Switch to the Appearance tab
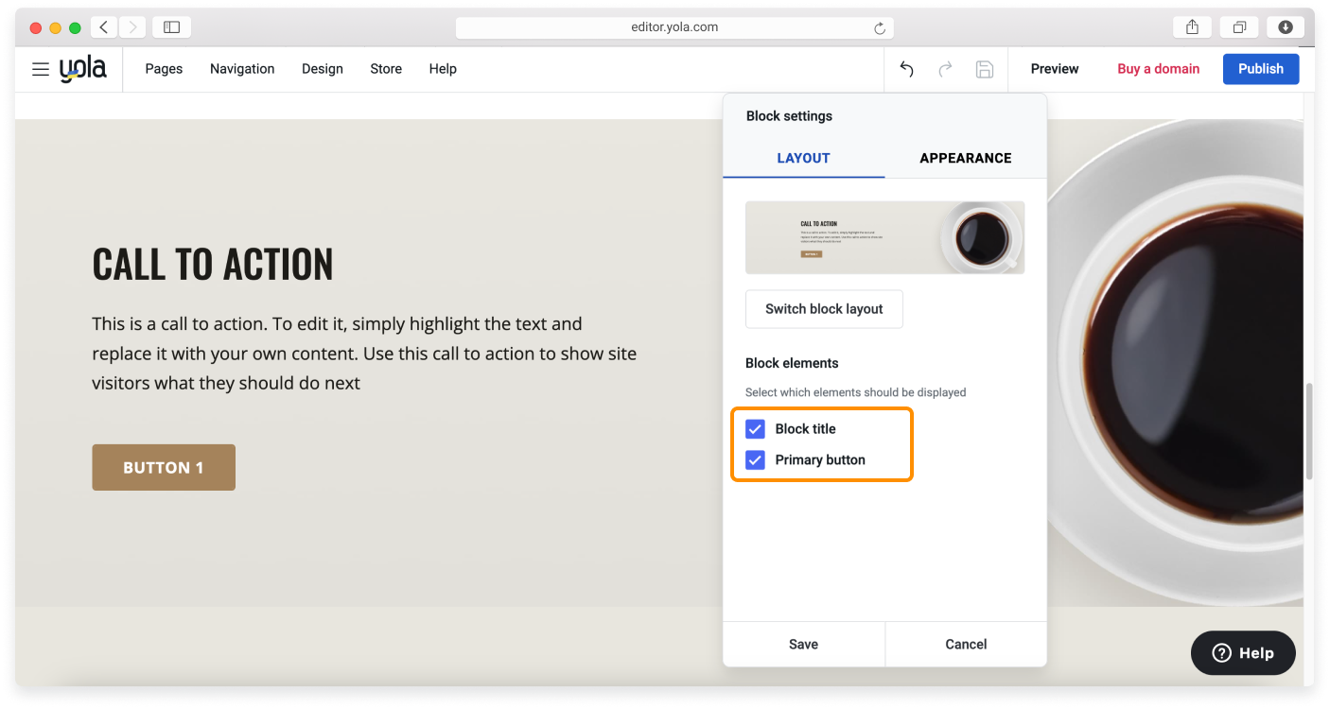 pyautogui.click(x=965, y=158)
